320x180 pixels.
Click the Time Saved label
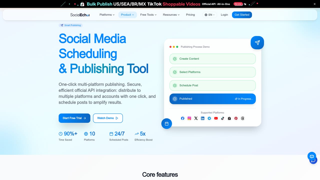(65, 140)
